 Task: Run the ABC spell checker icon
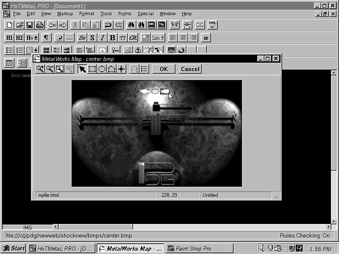151,25
